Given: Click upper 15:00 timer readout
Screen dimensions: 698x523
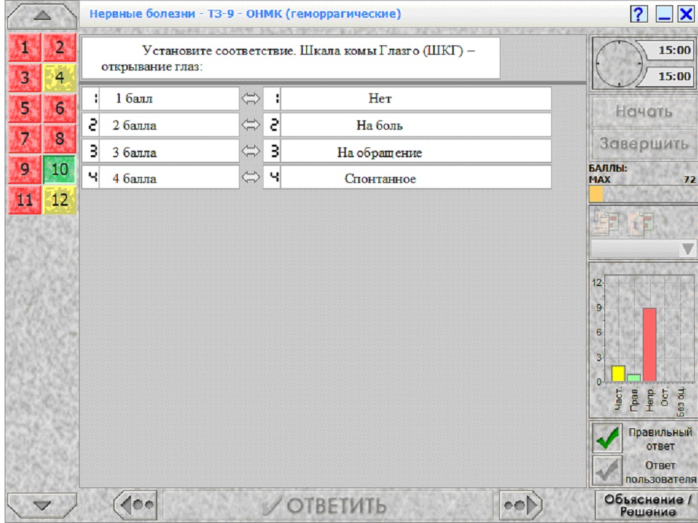Looking at the screenshot, I should tap(670, 50).
